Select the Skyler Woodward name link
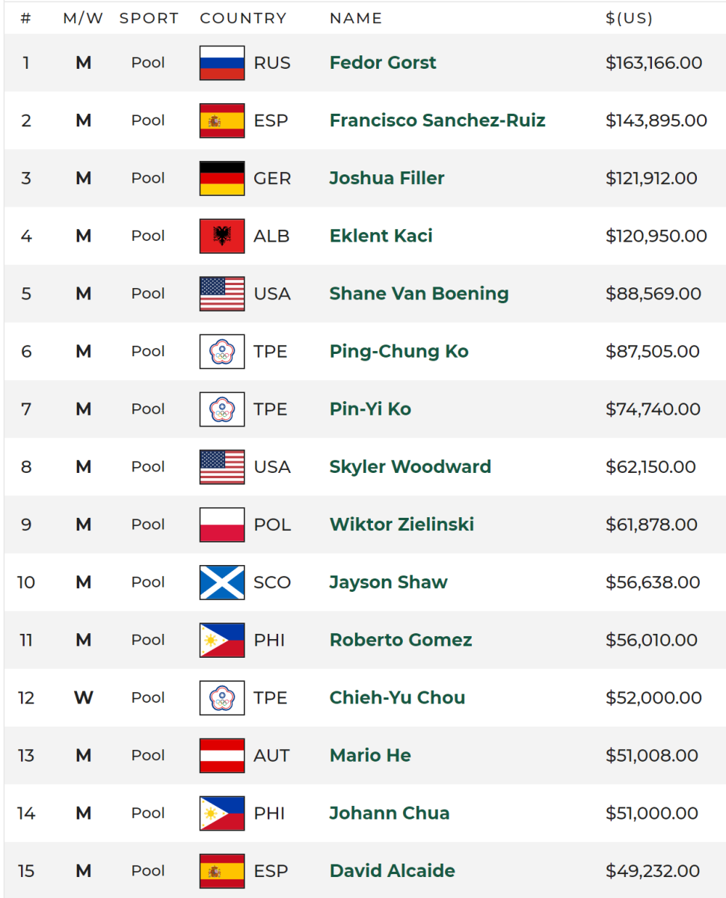This screenshot has width=726, height=898. pyautogui.click(x=410, y=467)
